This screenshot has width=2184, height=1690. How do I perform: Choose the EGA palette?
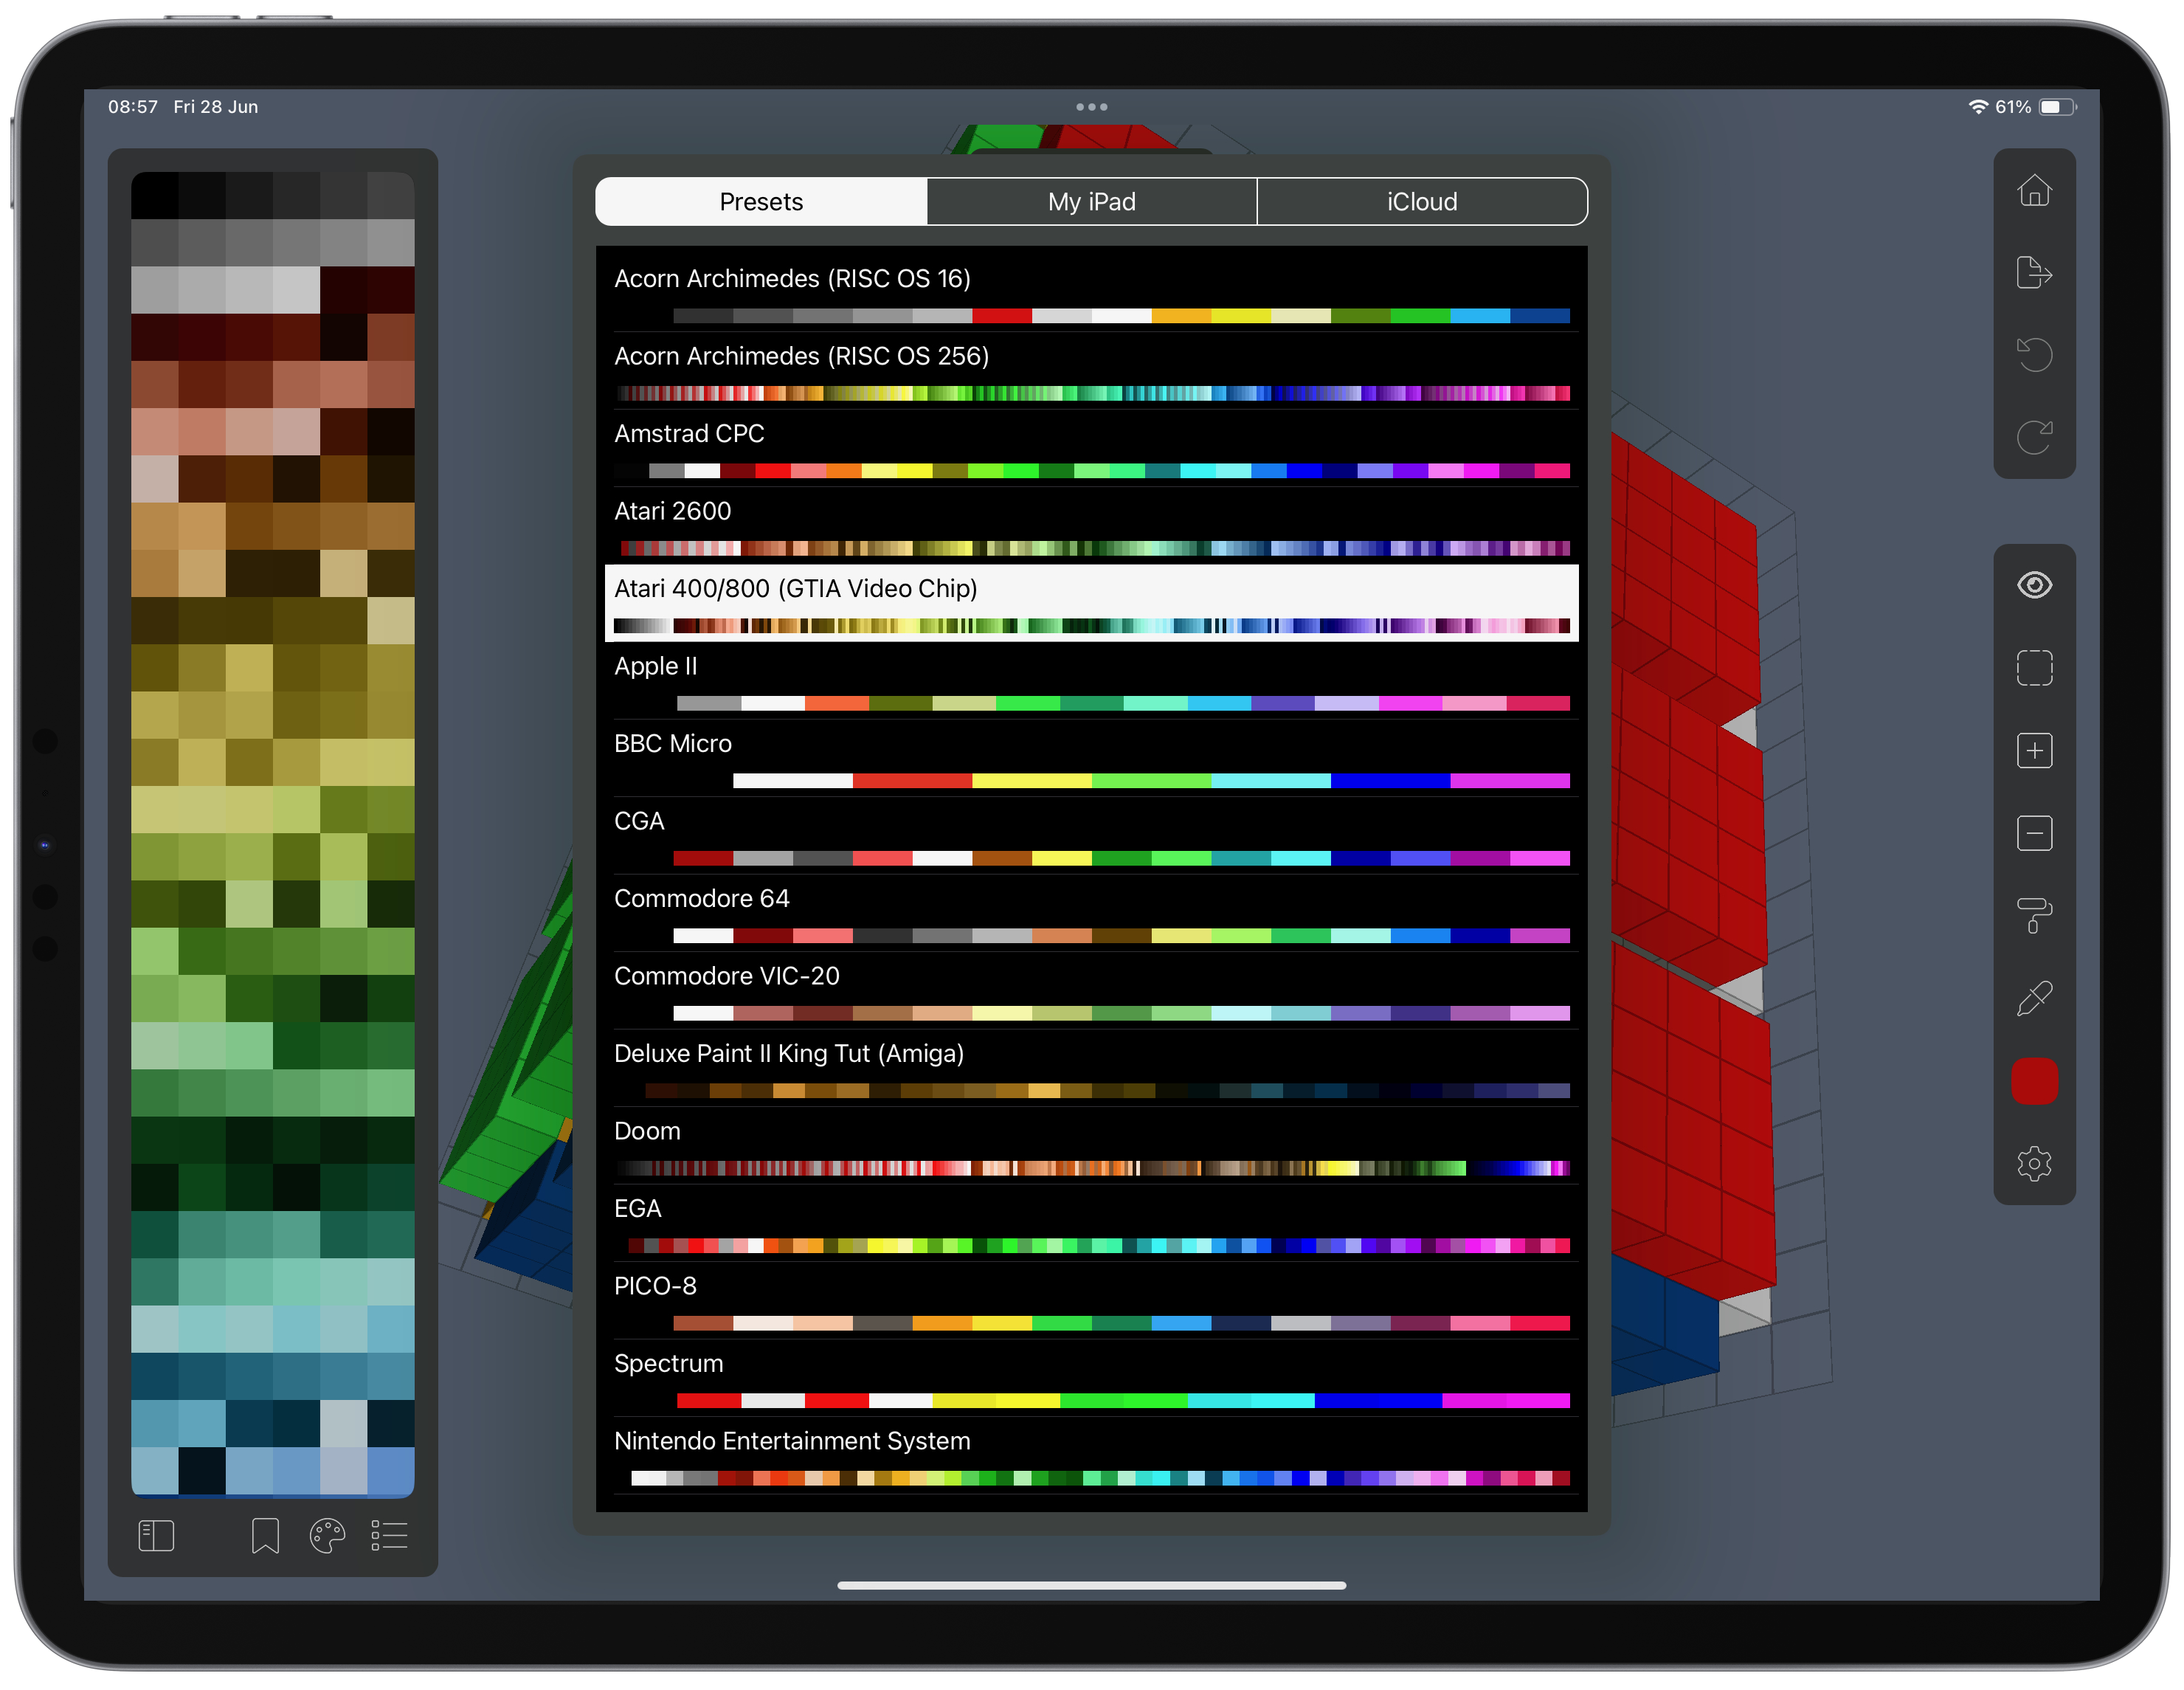tap(1091, 1223)
